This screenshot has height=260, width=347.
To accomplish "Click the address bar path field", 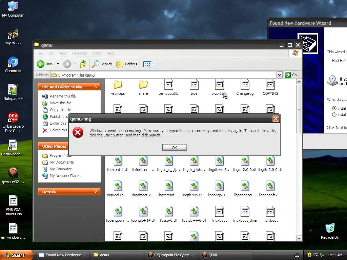I will click(x=164, y=75).
